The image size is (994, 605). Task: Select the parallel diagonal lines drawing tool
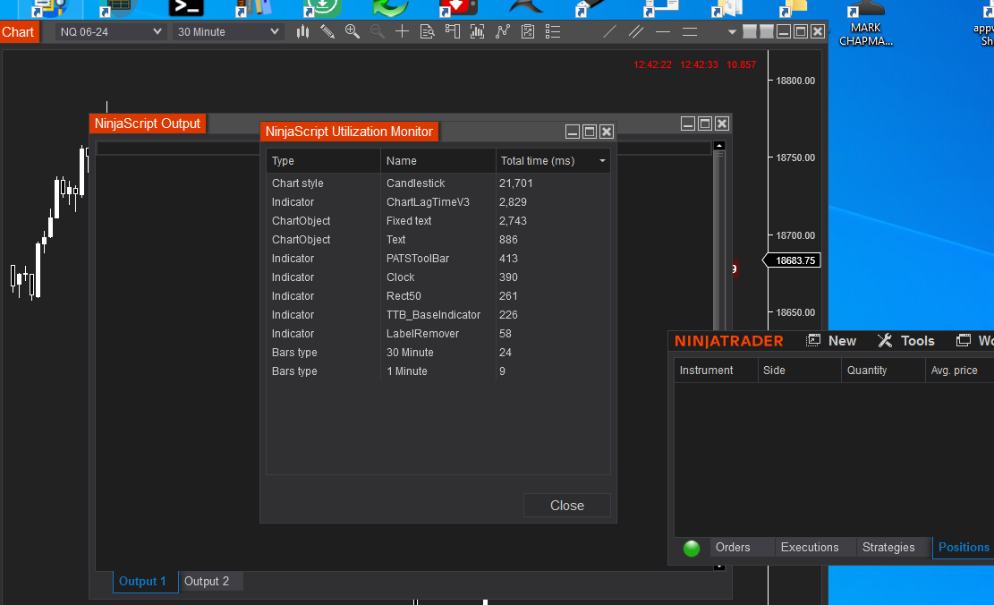pyautogui.click(x=636, y=31)
